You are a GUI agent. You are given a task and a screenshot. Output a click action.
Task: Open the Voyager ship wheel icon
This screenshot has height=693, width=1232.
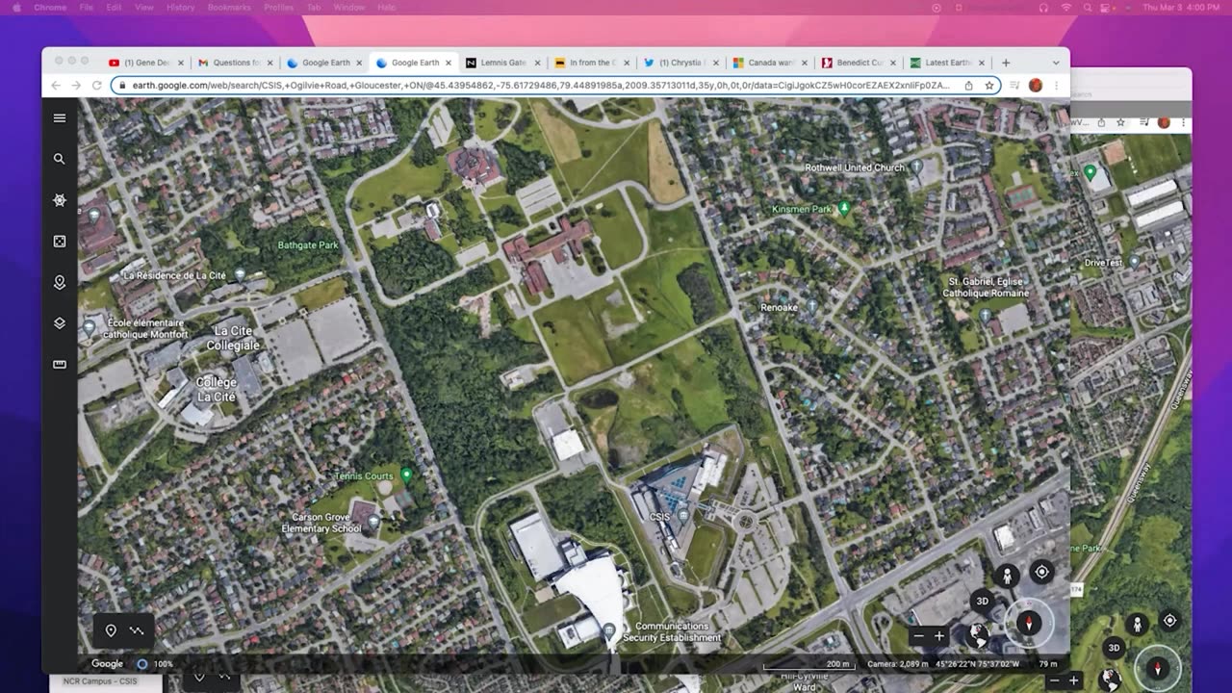coord(60,200)
